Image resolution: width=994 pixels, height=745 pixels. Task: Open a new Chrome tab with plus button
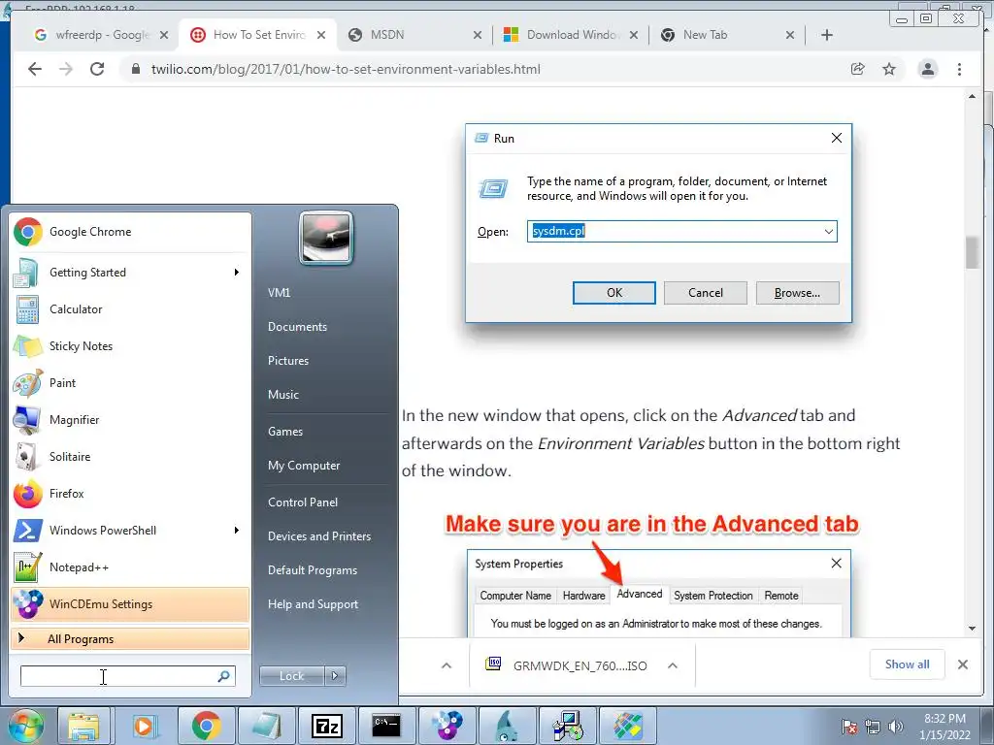pyautogui.click(x=827, y=35)
